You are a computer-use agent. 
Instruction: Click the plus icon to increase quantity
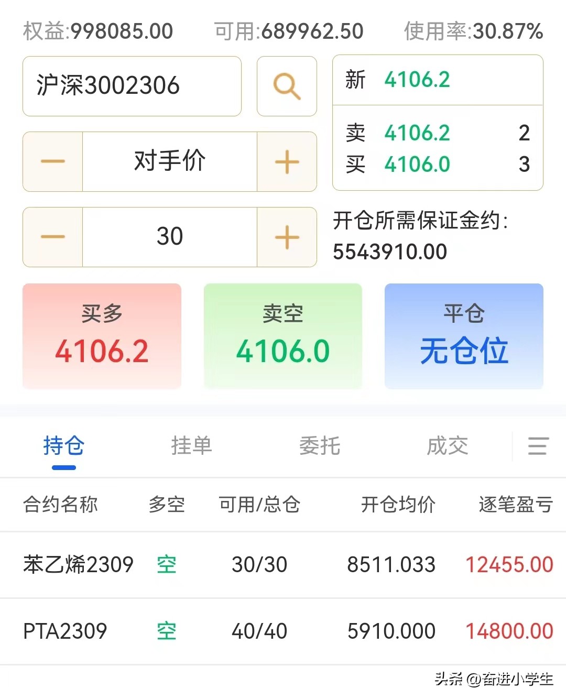(286, 237)
